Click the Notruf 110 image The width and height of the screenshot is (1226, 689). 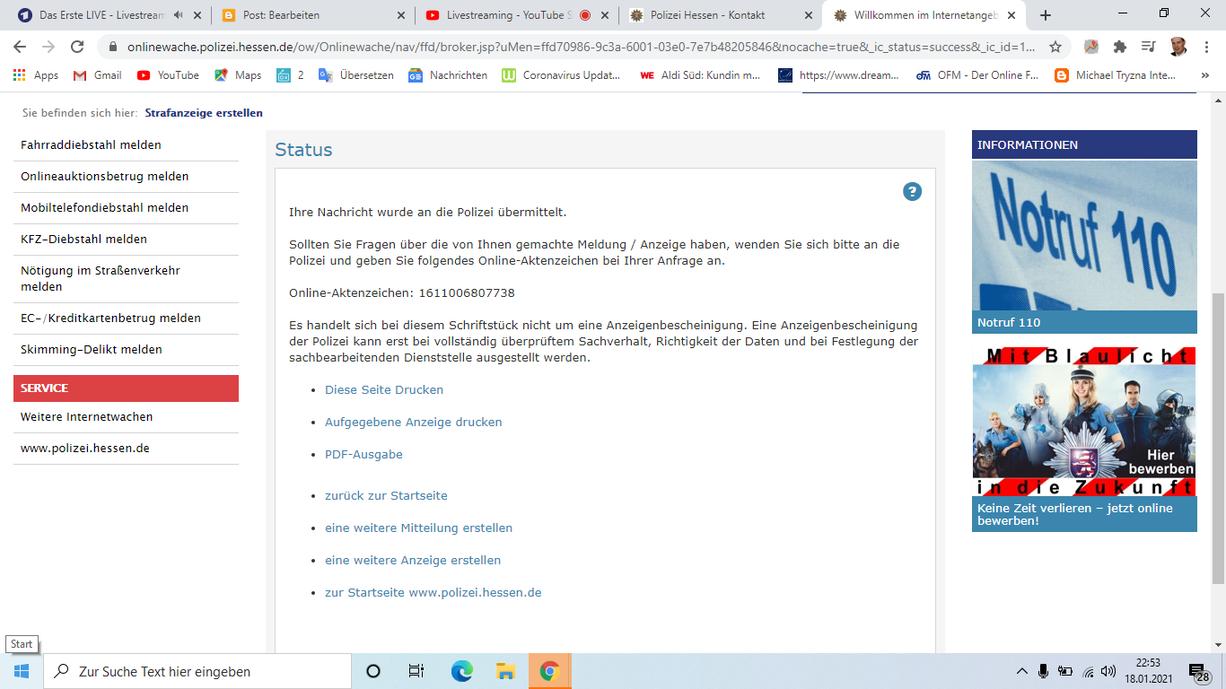pos(1084,235)
